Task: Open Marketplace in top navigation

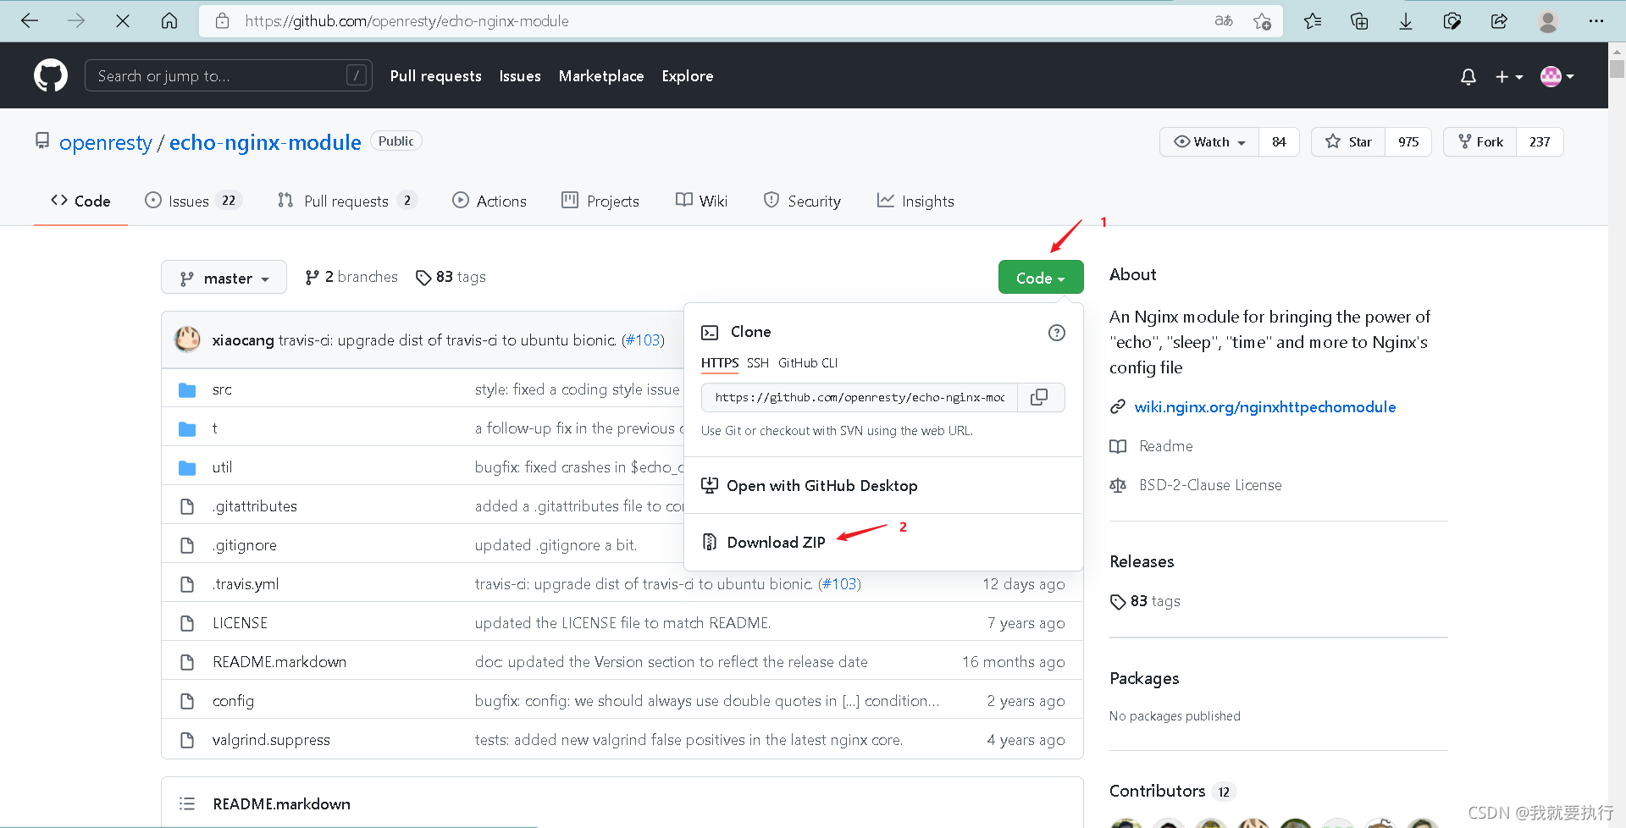Action: pyautogui.click(x=601, y=76)
